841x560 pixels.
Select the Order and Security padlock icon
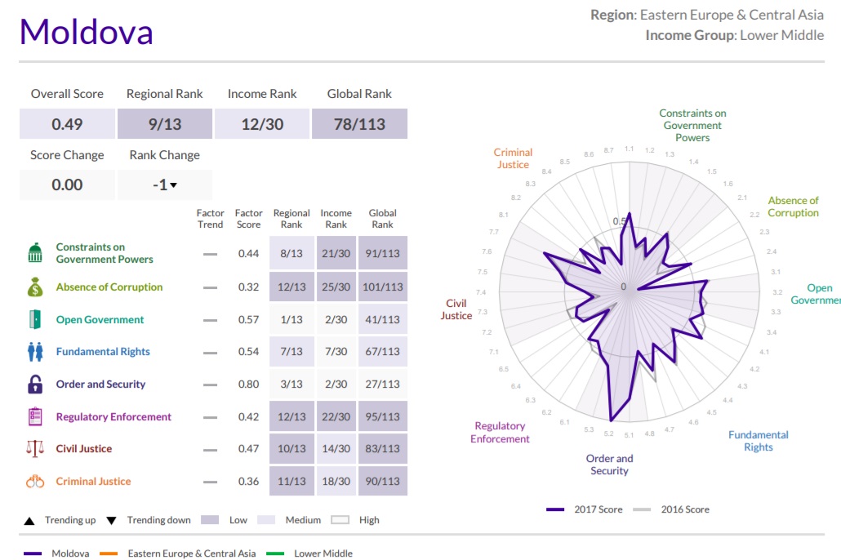click(34, 384)
